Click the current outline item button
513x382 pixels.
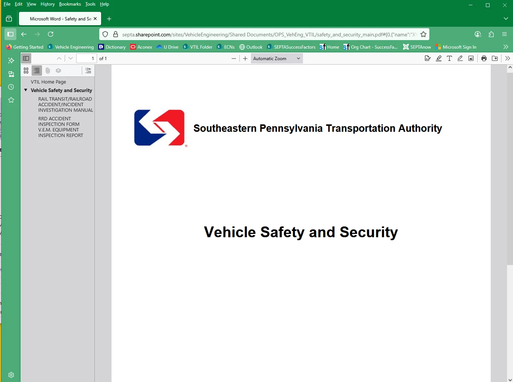[x=88, y=71]
